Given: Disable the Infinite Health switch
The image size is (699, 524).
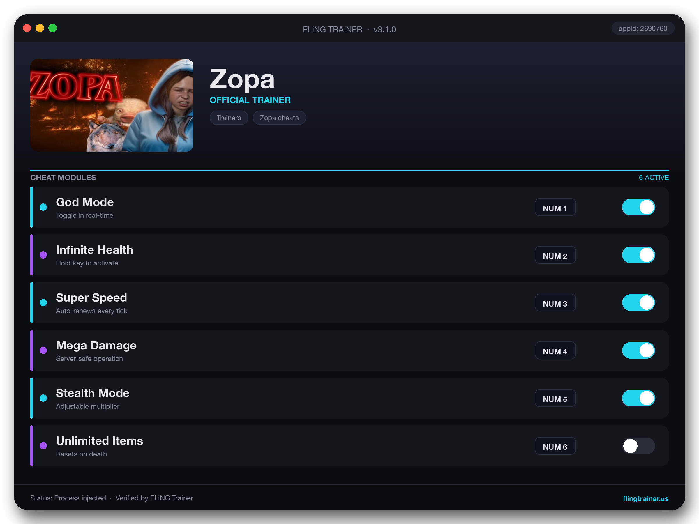Looking at the screenshot, I should point(638,255).
